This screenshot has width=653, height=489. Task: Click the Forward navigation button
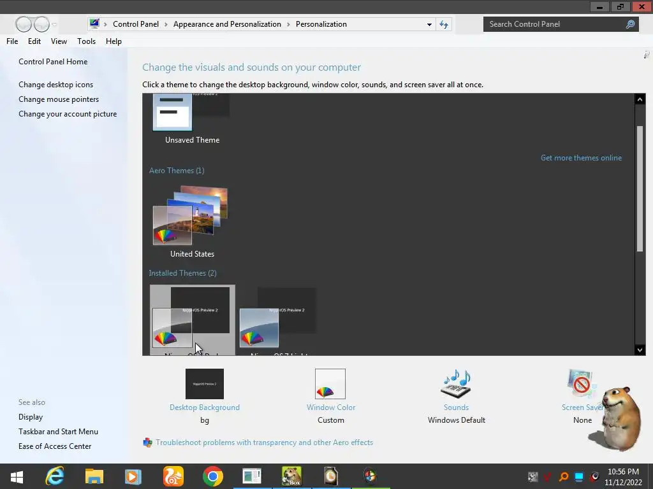tap(41, 24)
